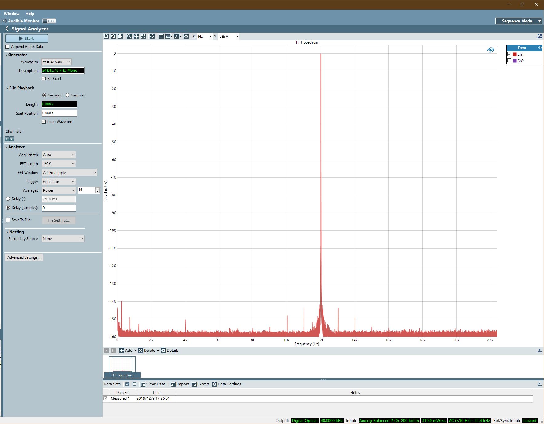Click the Start measurement button
The width and height of the screenshot is (544, 424).
[x=27, y=38]
